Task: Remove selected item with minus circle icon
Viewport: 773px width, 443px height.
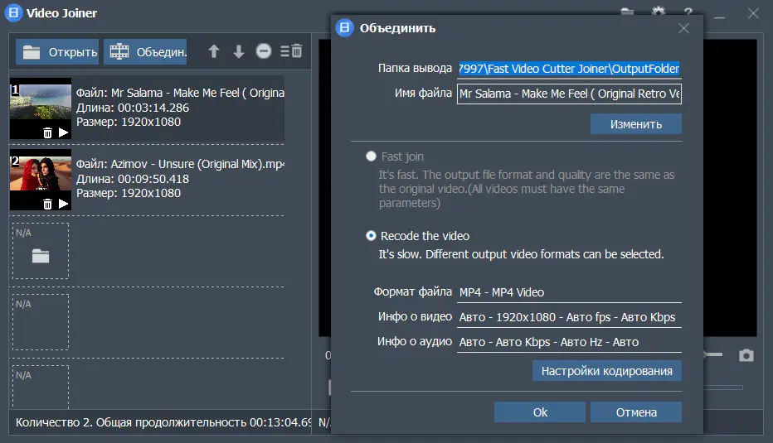Action: pyautogui.click(x=264, y=51)
